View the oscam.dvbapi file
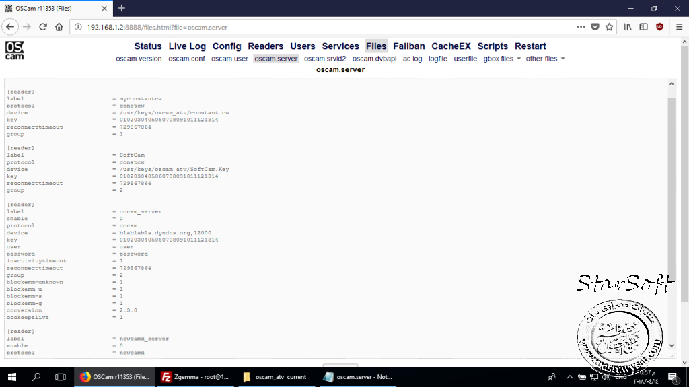Screen dimensions: 689x387 (374, 59)
